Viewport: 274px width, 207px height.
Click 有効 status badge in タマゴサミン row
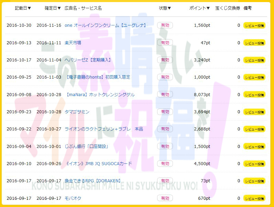tap(165, 112)
